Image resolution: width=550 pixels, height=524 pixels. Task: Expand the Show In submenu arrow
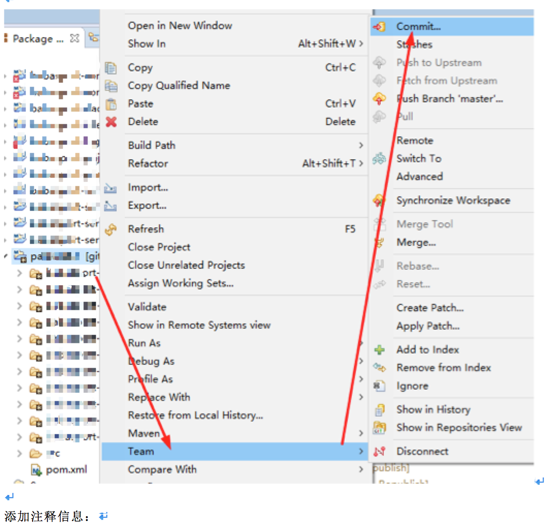361,43
